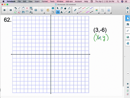
Task: Go to next page with the forward arrow
Action: [11, 10]
